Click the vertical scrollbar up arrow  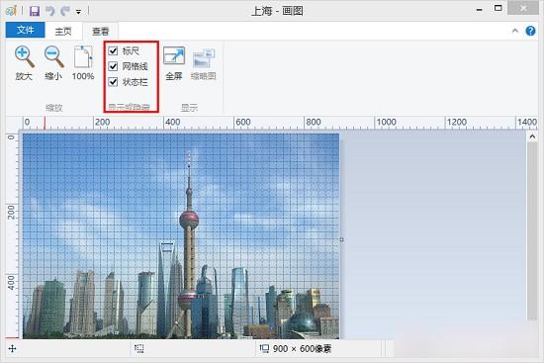pyautogui.click(x=532, y=136)
